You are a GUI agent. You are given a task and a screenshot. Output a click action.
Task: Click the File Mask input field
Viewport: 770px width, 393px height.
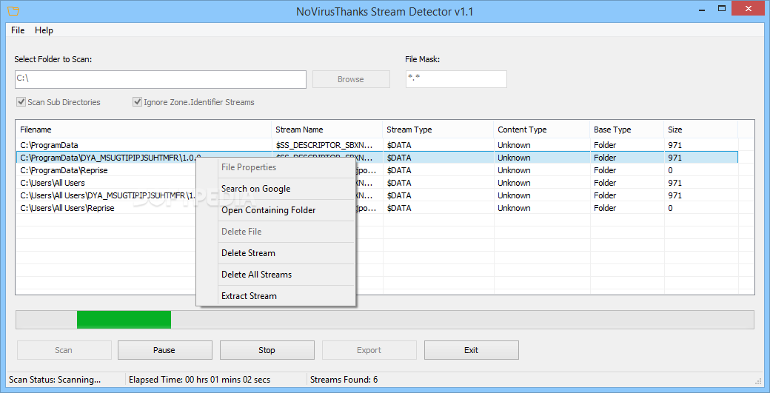456,79
